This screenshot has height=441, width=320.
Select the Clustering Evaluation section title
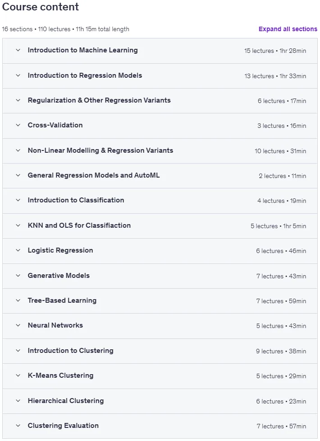(63, 426)
